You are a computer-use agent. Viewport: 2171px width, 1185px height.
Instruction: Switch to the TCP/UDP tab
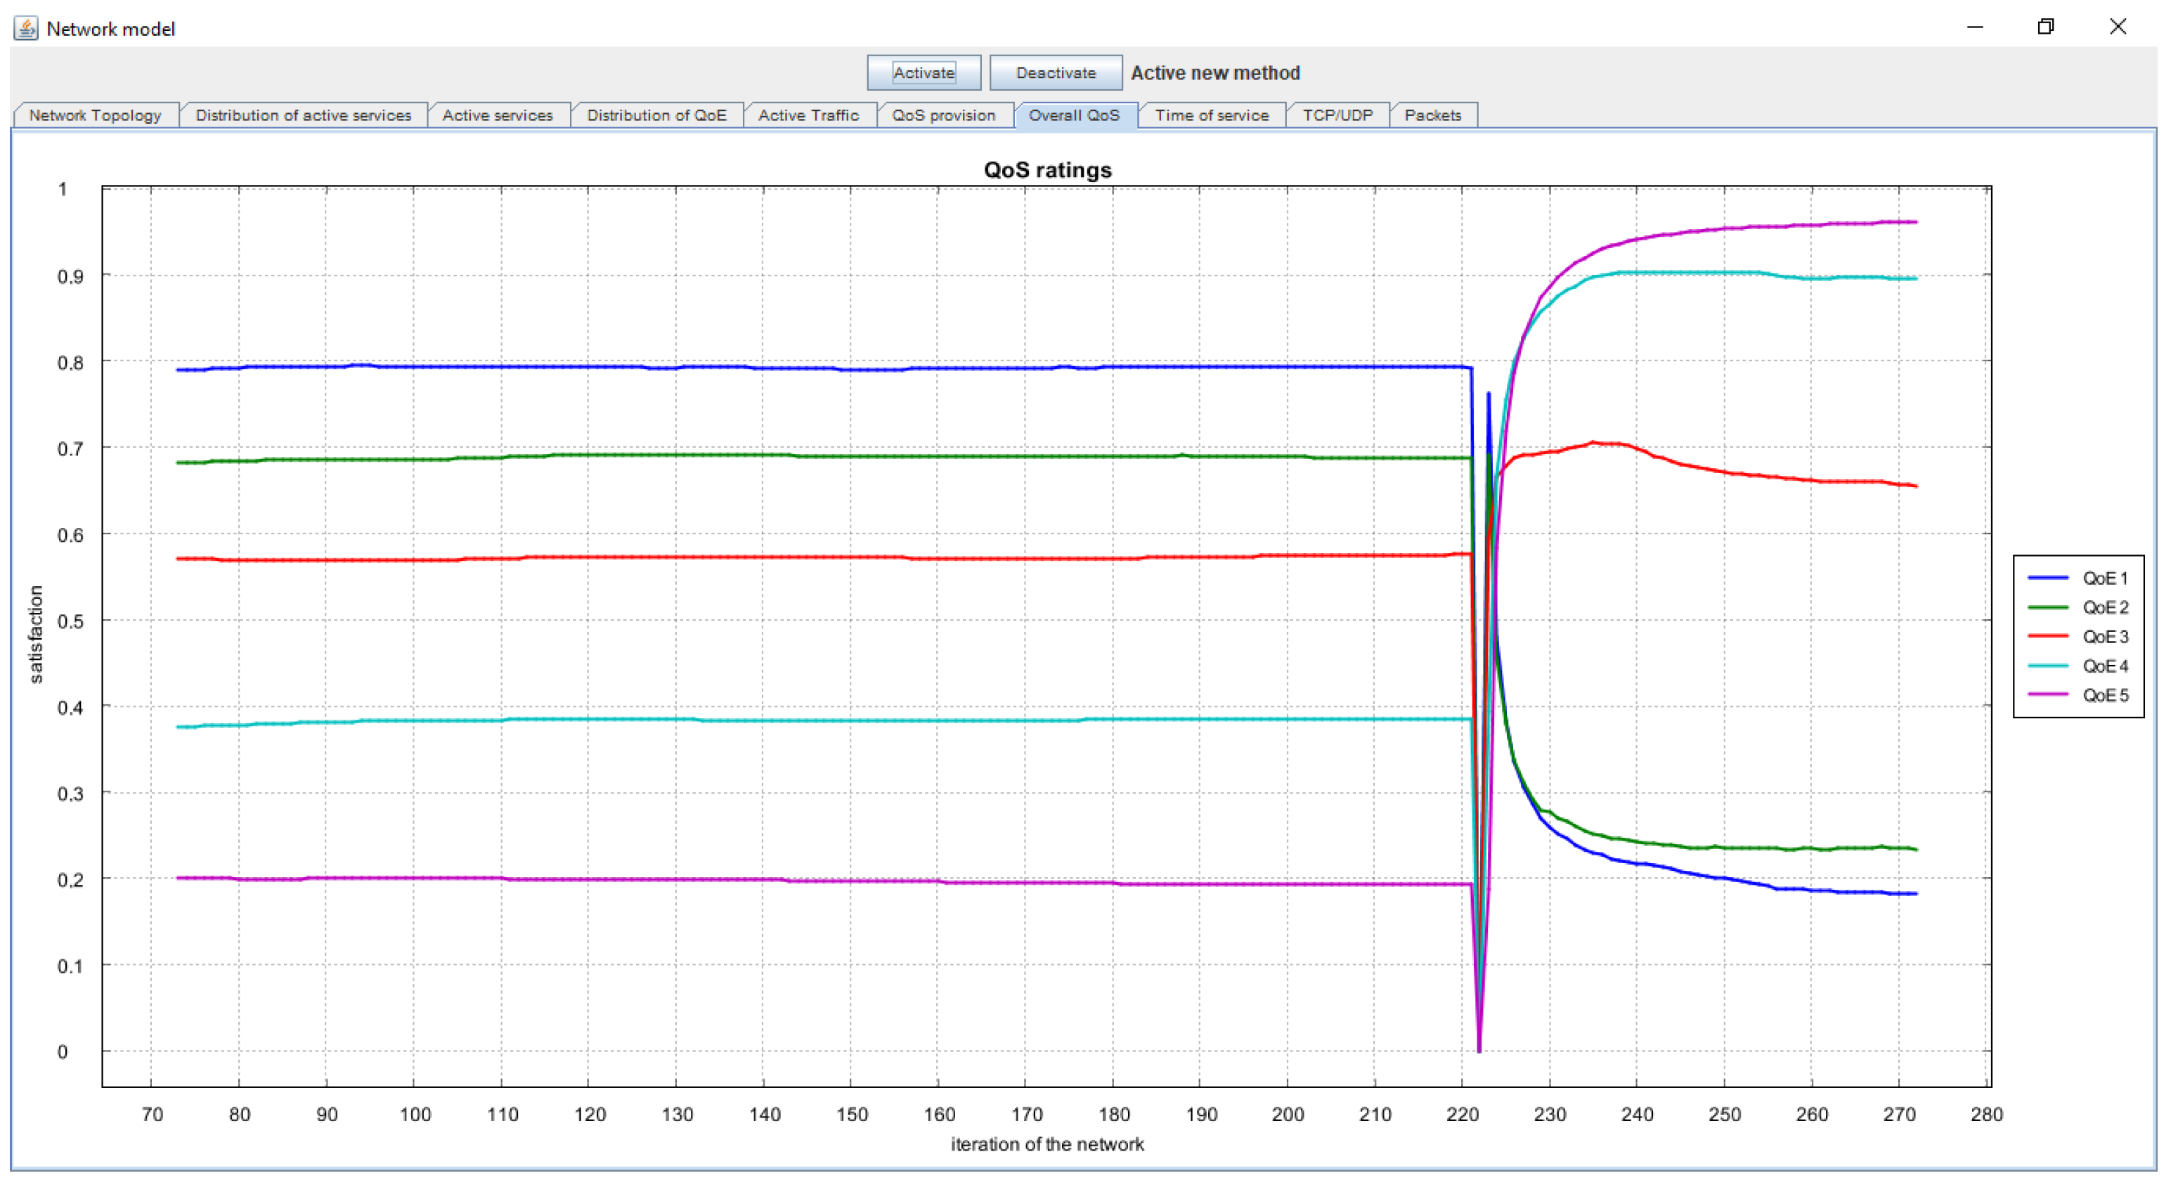1337,115
